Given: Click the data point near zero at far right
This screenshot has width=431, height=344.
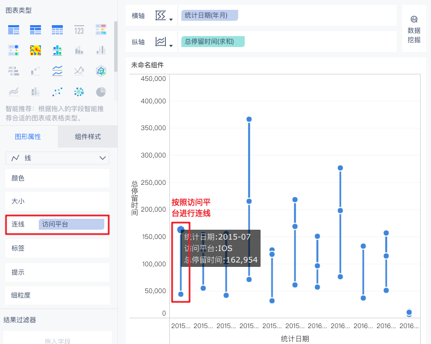Looking at the screenshot, I should [x=409, y=313].
